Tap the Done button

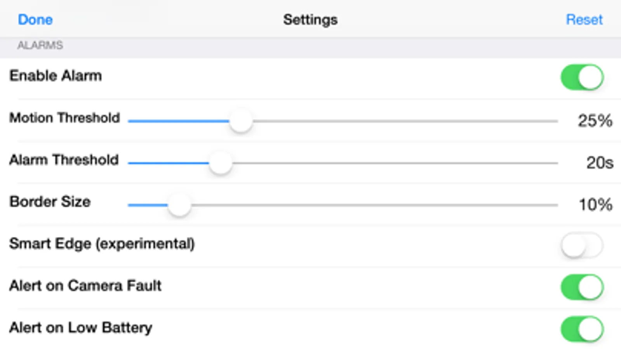pos(35,19)
